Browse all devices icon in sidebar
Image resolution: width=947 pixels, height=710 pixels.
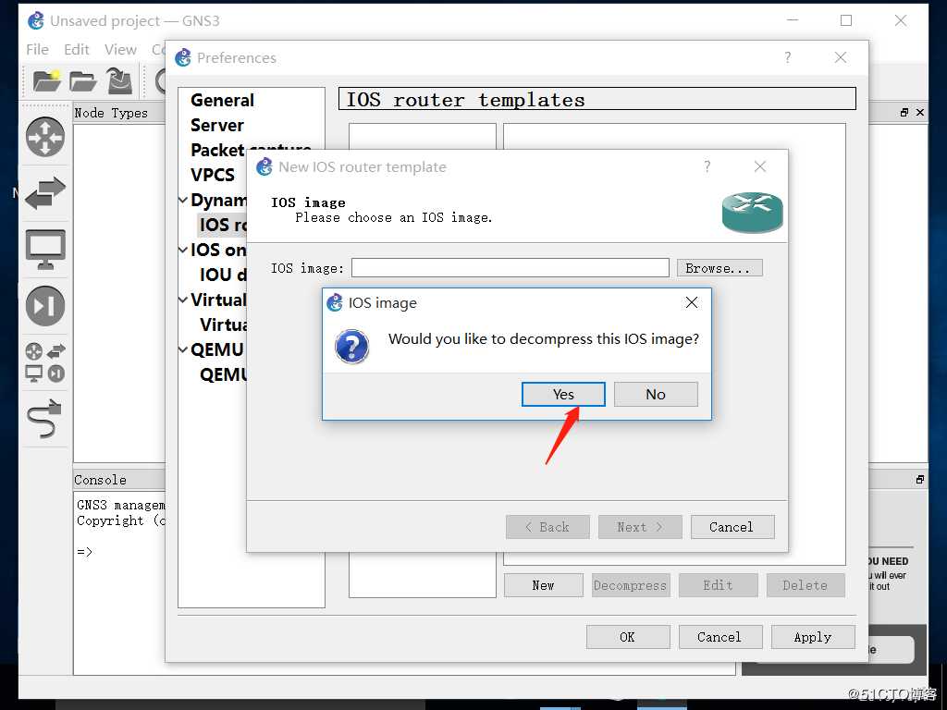(45, 362)
